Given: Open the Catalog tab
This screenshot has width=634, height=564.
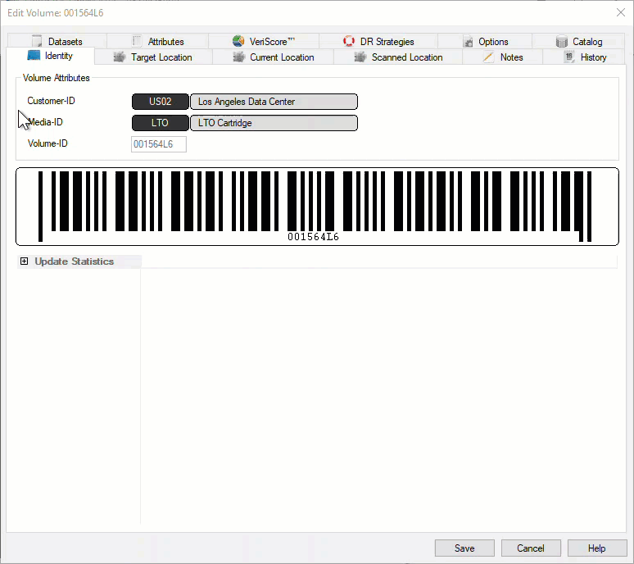Looking at the screenshot, I should pos(578,41).
